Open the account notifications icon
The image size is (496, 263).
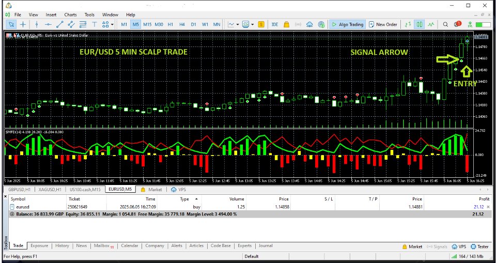pos(457,24)
